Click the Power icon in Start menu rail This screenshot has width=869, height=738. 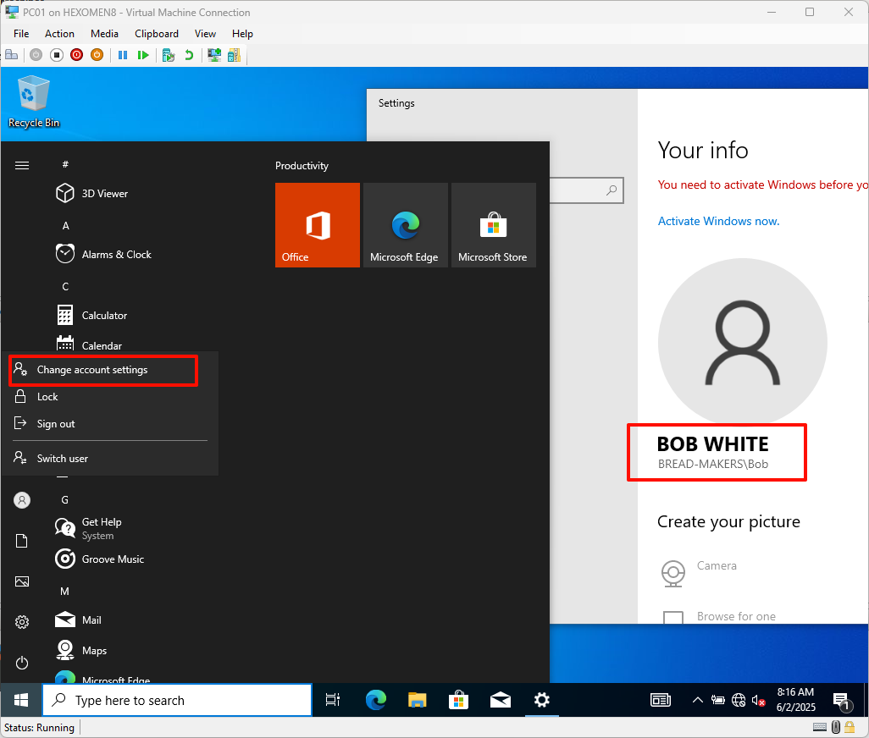(22, 663)
